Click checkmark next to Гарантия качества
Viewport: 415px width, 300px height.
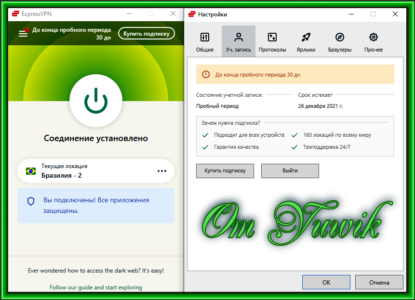[205, 147]
